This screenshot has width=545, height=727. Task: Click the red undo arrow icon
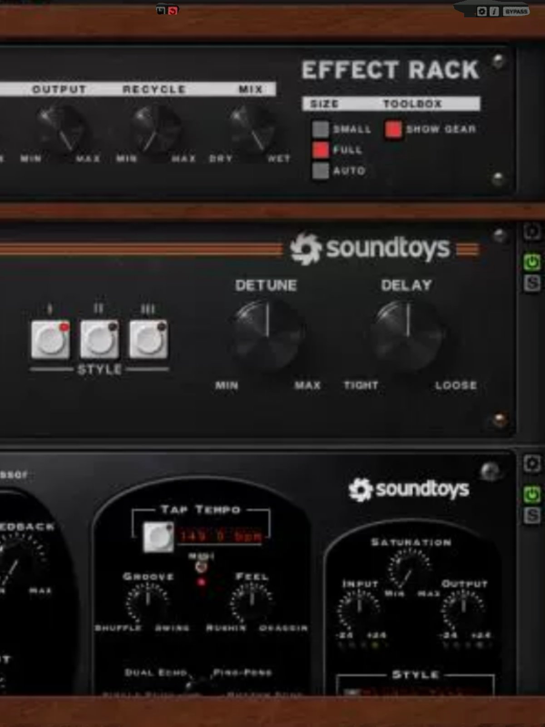click(173, 10)
